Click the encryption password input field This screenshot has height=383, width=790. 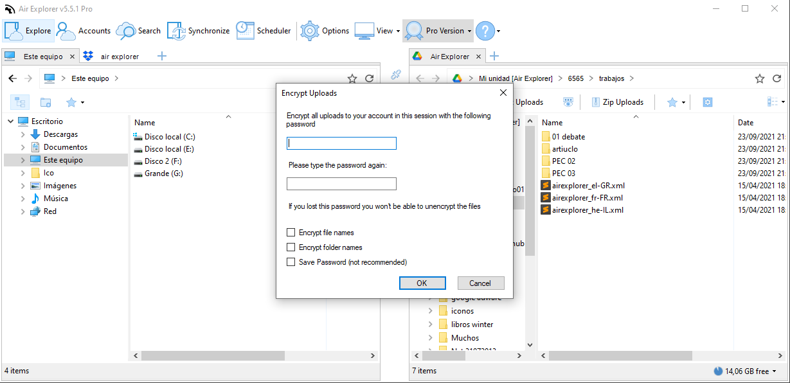(341, 143)
